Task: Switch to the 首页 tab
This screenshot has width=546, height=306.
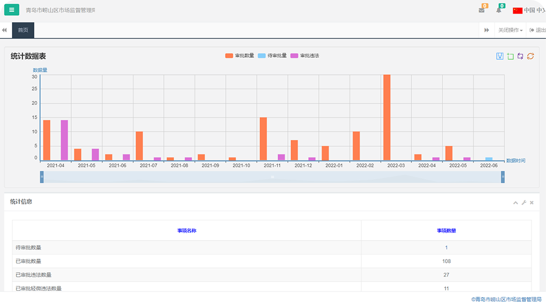Action: (x=23, y=30)
